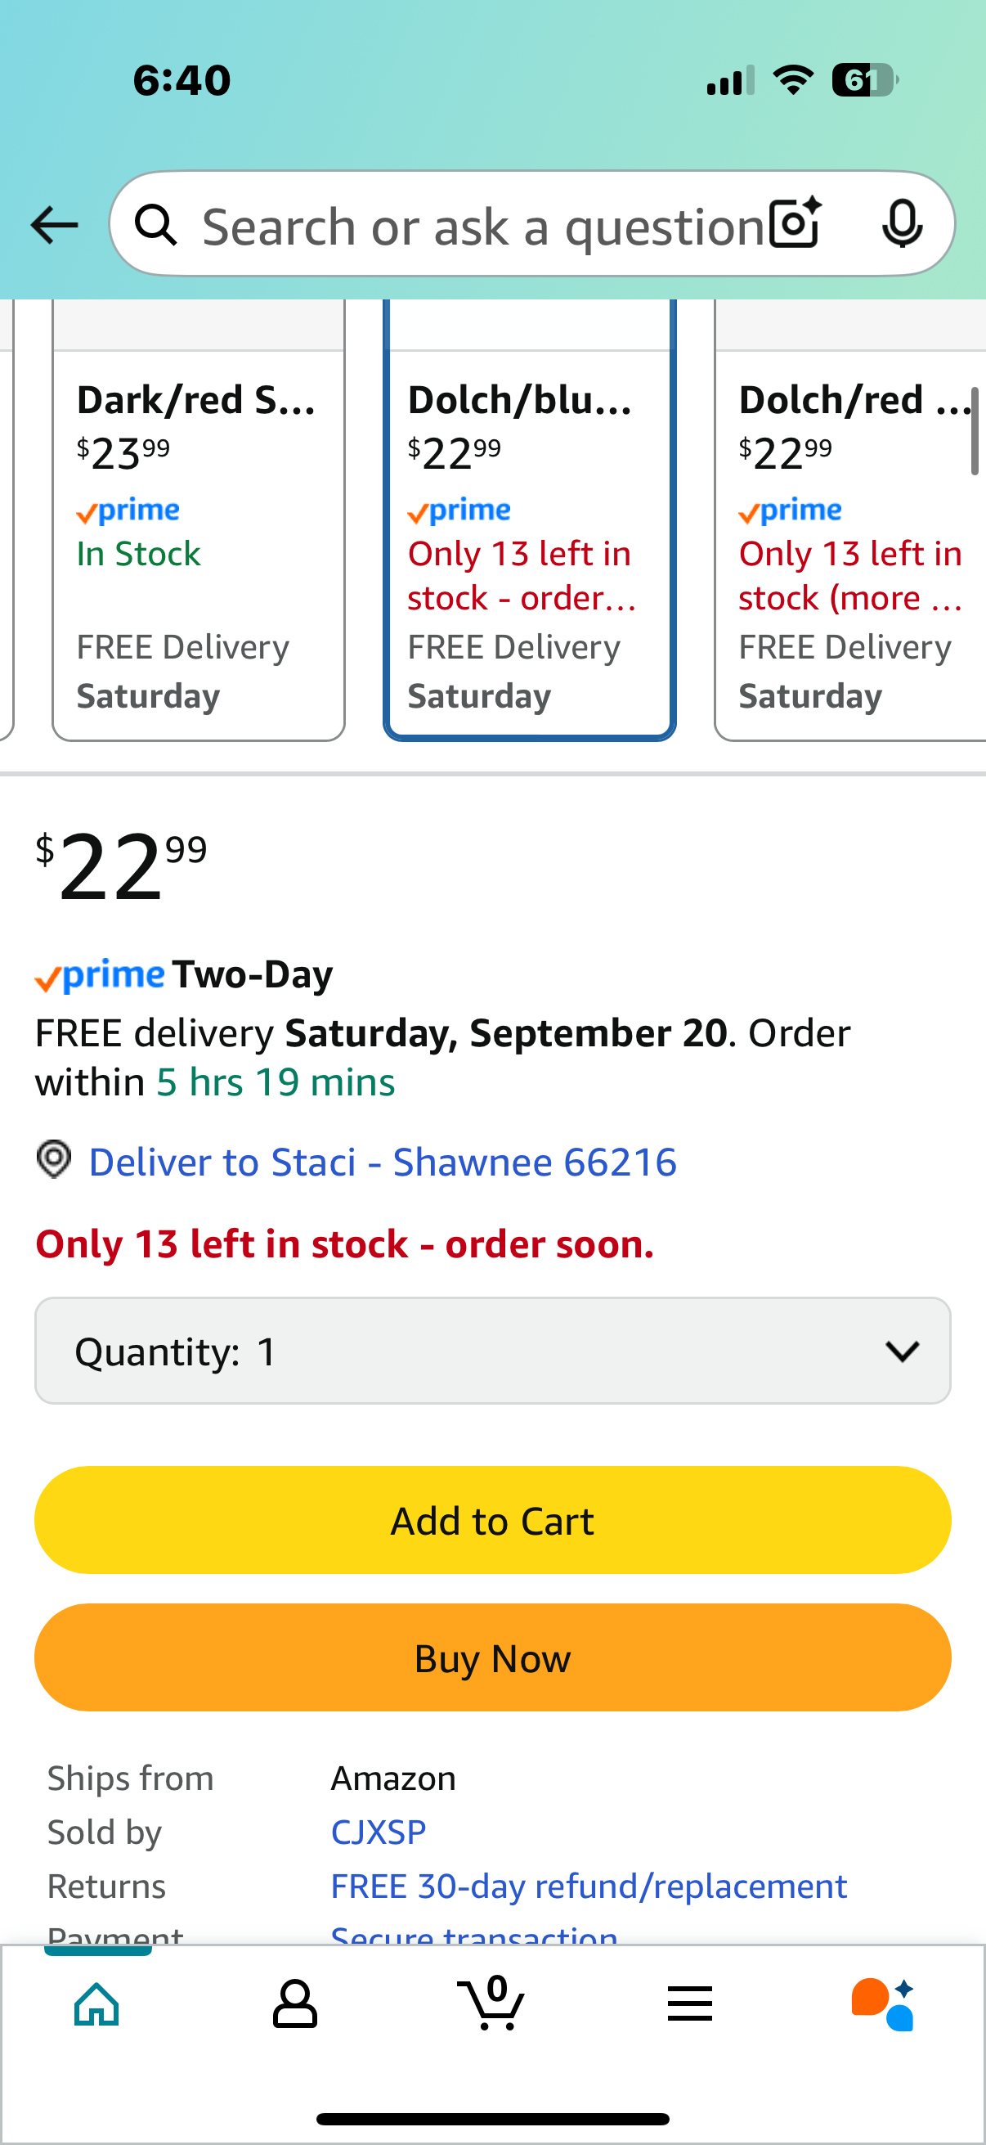Open the shopping cart icon
The image size is (986, 2145).
point(491,2002)
